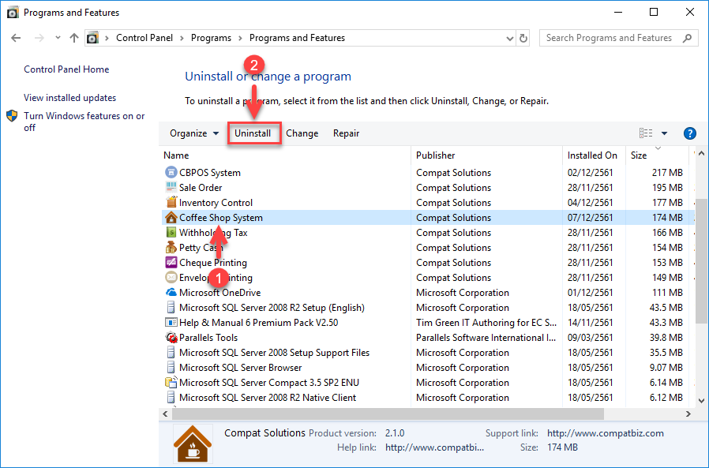Select the Parallels Tools program name

(208, 337)
